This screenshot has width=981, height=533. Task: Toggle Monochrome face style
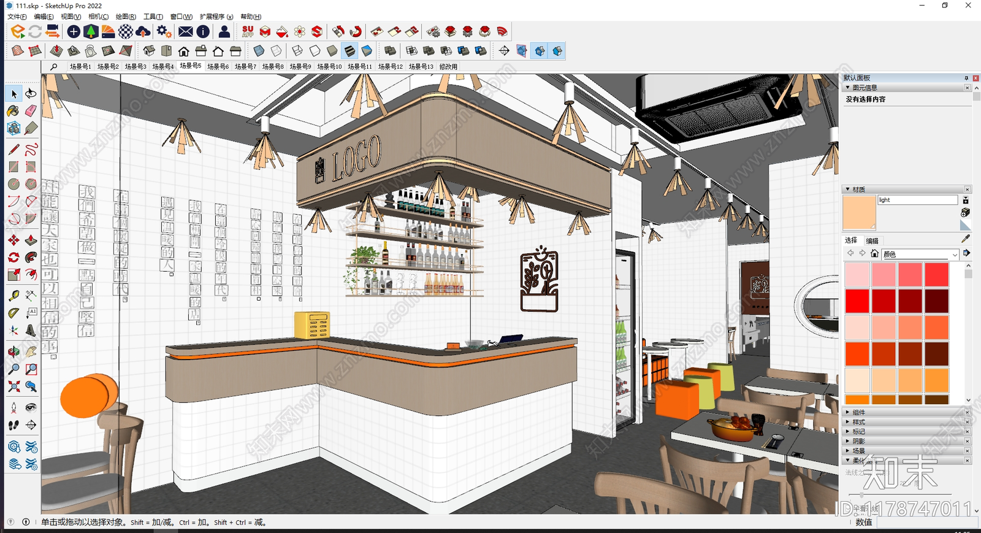(366, 51)
